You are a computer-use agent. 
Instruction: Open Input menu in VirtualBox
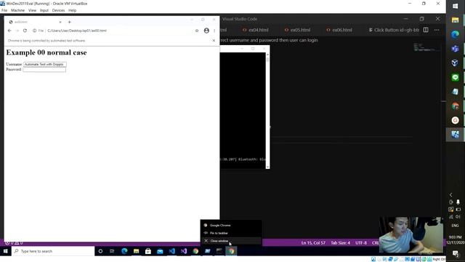pos(44,10)
